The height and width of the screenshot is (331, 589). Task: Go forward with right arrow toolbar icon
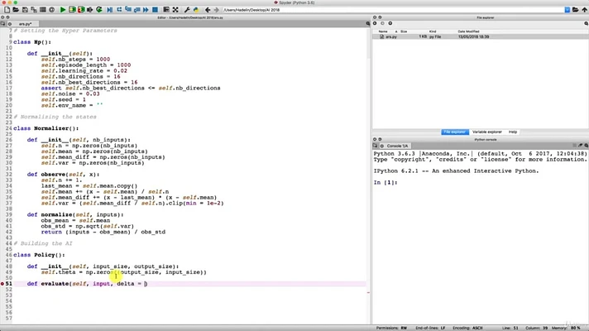tap(217, 10)
